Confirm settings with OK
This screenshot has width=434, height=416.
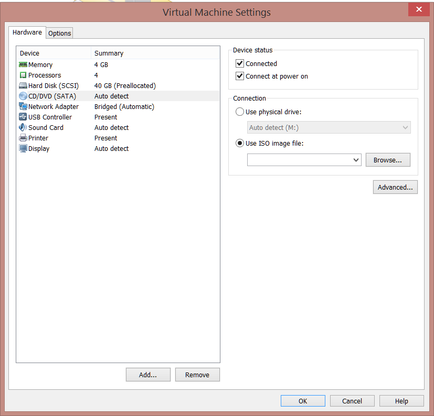coord(303,401)
